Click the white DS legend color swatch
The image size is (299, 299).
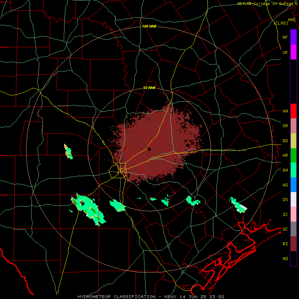[x=293, y=199]
